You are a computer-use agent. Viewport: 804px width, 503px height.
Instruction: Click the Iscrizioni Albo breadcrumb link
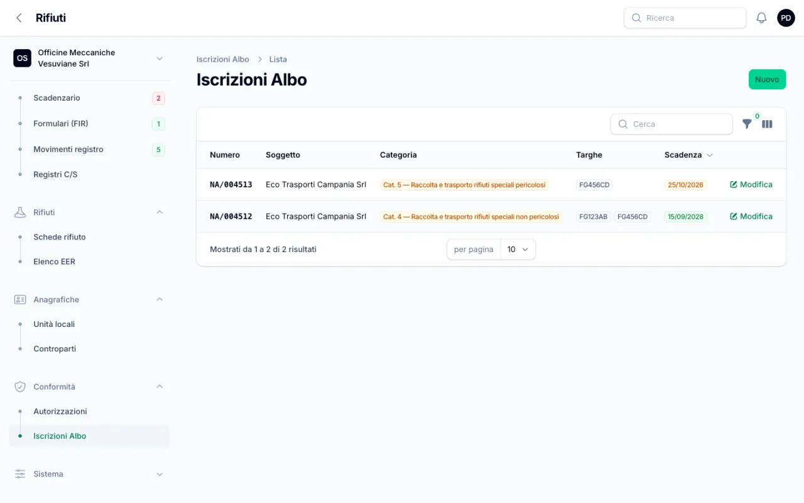223,59
